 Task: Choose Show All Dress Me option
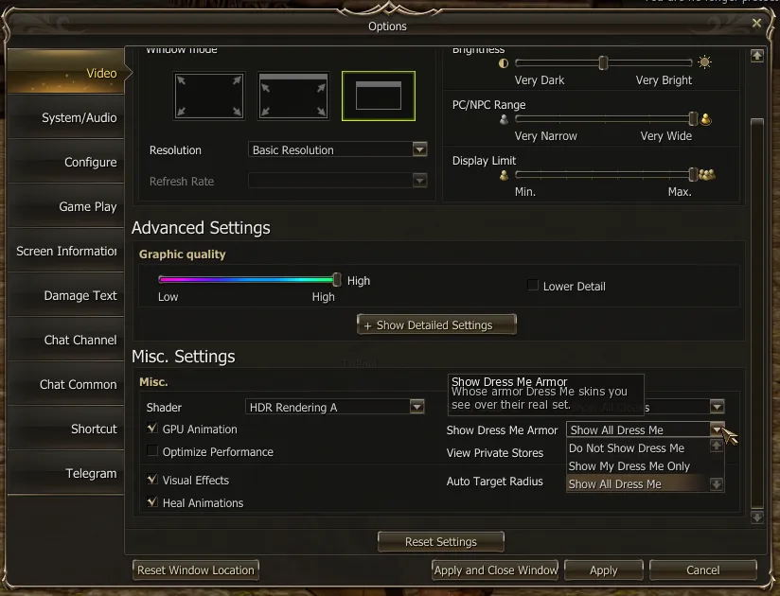(639, 483)
